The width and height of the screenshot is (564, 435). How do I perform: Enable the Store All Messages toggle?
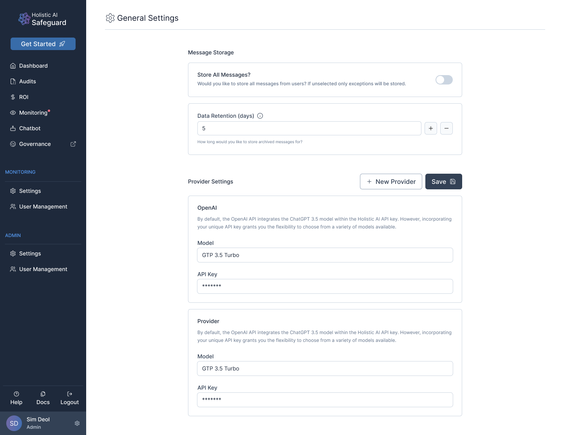point(444,80)
